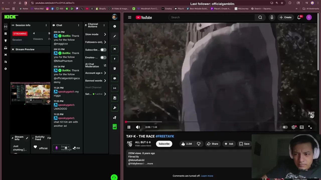This screenshot has height=180, width=321.
Task: Enter fullscreen on YouTube player
Action: (310, 127)
